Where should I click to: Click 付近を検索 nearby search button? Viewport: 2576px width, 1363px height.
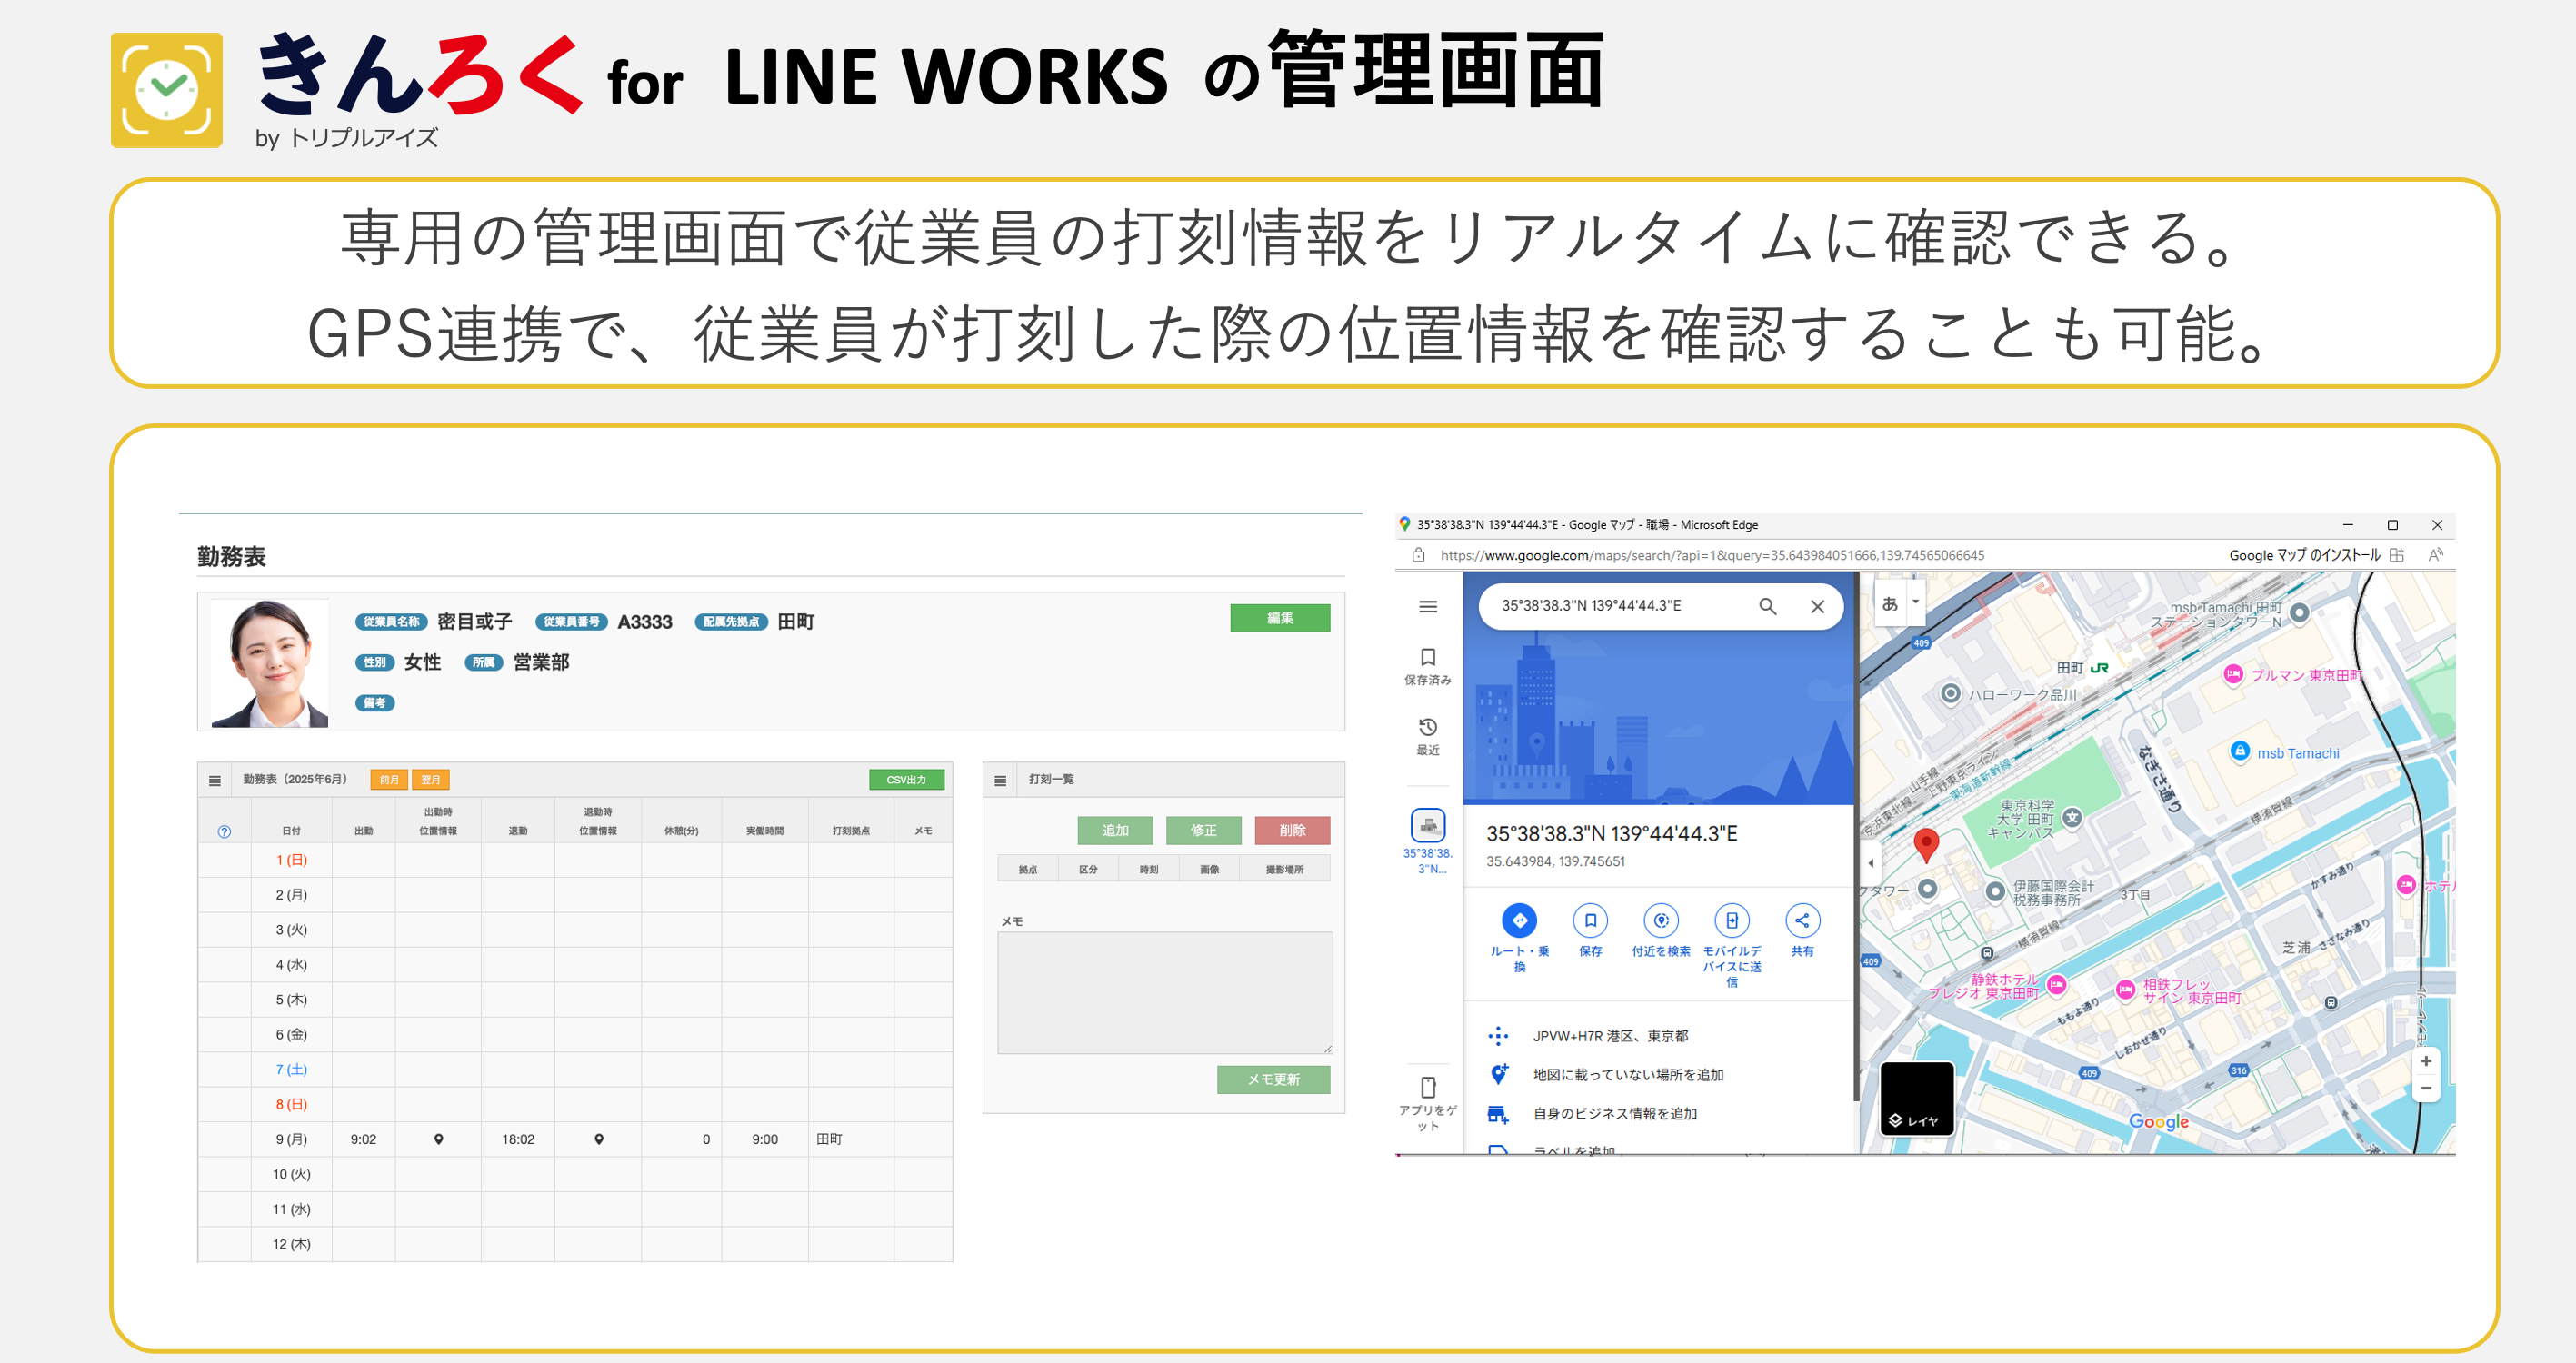(x=1661, y=931)
